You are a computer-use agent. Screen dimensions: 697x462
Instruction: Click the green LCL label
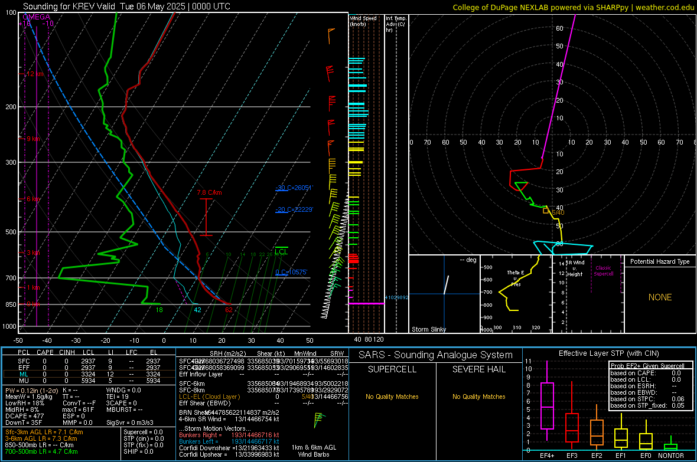(x=281, y=251)
